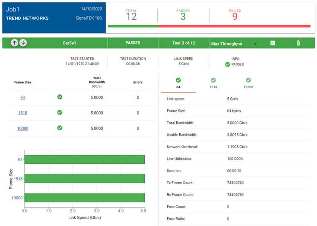
Task: Click Rx Frame Count value 74404760
Action: click(235, 195)
